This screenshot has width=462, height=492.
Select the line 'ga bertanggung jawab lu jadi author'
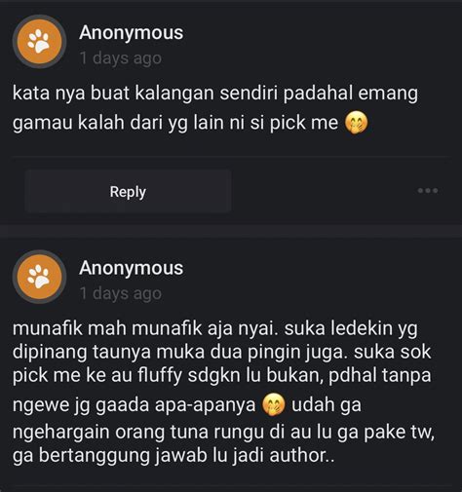173,455
